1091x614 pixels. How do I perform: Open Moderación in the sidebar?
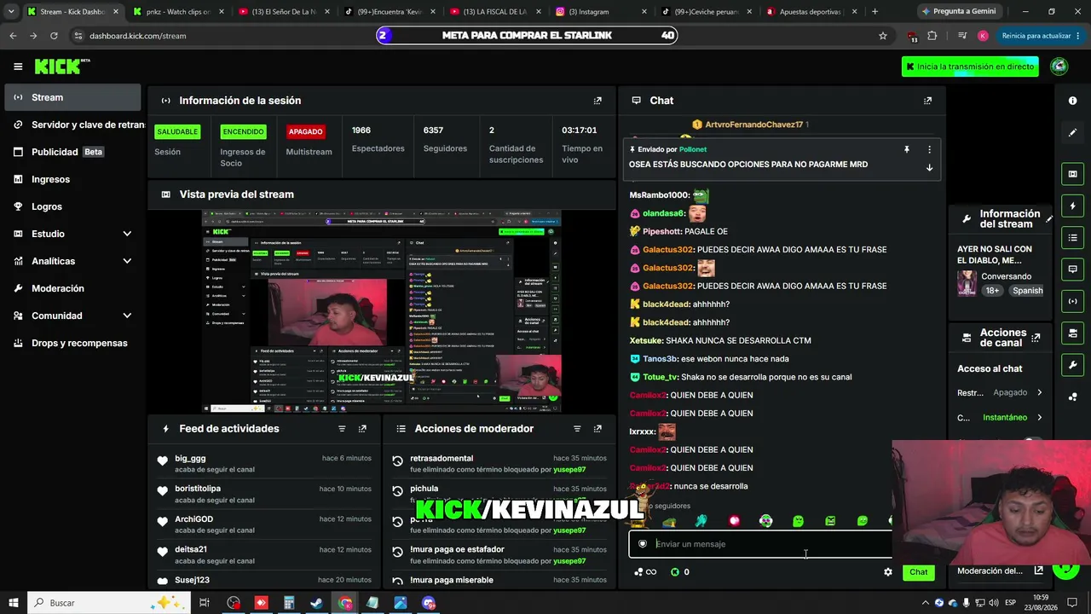click(72, 288)
